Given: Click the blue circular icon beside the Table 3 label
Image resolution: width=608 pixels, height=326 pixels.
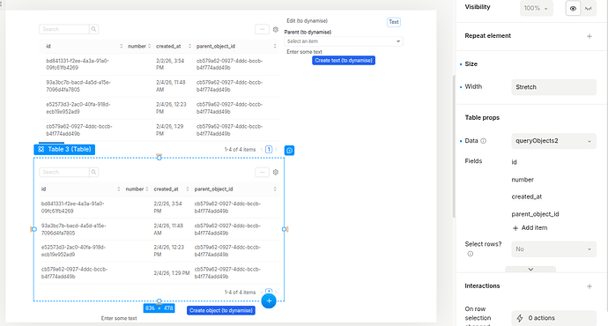Looking at the screenshot, I should (289, 151).
